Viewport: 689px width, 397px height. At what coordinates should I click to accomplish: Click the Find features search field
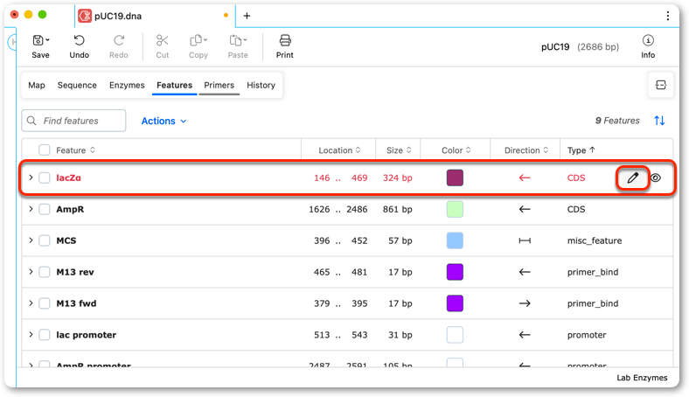click(73, 121)
